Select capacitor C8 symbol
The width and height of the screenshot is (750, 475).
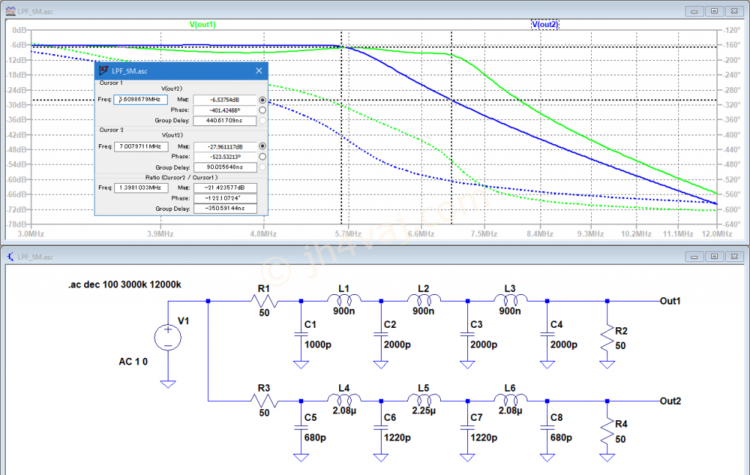[x=547, y=427]
